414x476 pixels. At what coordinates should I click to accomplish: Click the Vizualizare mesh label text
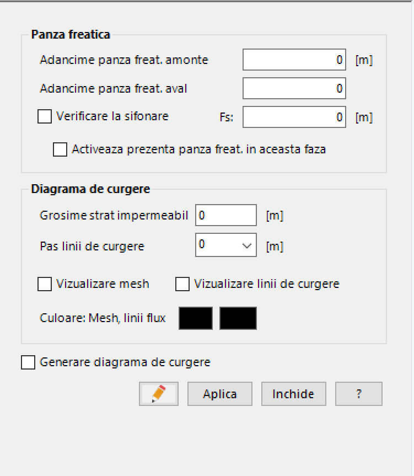[103, 284]
